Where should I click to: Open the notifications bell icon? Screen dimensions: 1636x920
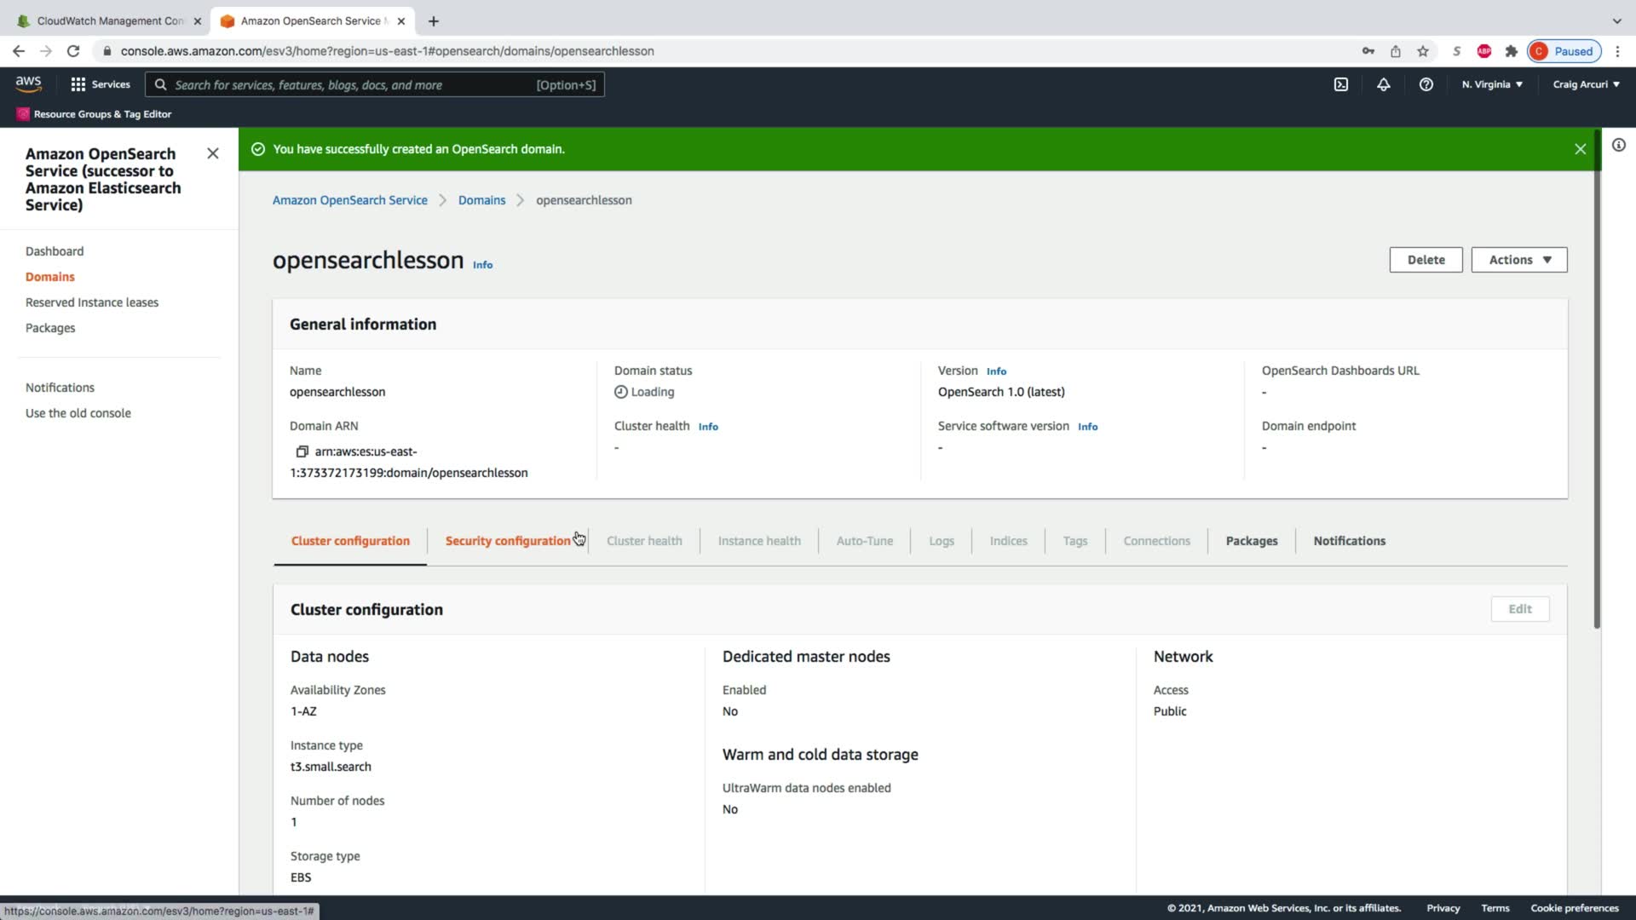pos(1384,84)
